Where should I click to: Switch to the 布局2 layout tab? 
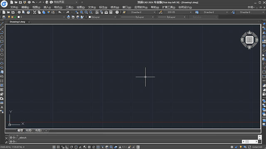click(x=39, y=131)
